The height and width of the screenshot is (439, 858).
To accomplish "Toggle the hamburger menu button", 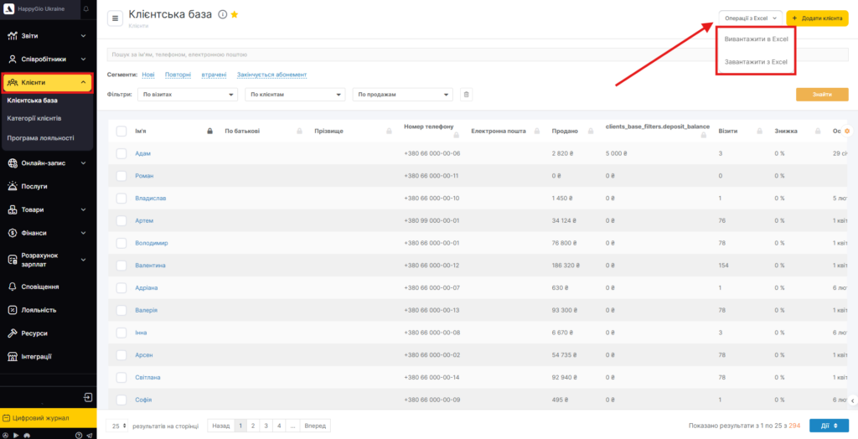I will (x=115, y=18).
